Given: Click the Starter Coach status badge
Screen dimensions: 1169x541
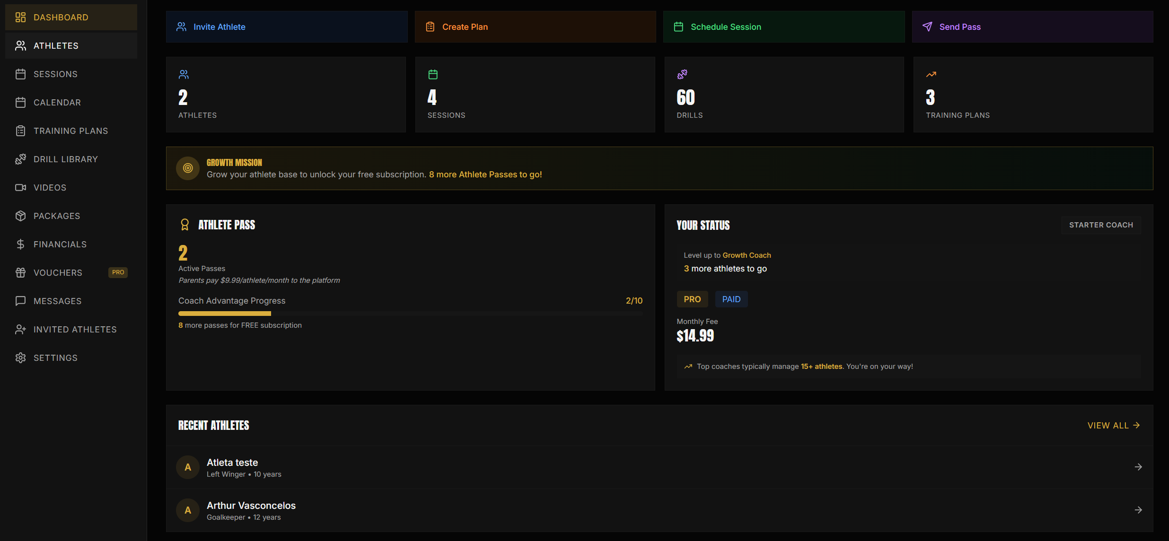Looking at the screenshot, I should pyautogui.click(x=1101, y=225).
